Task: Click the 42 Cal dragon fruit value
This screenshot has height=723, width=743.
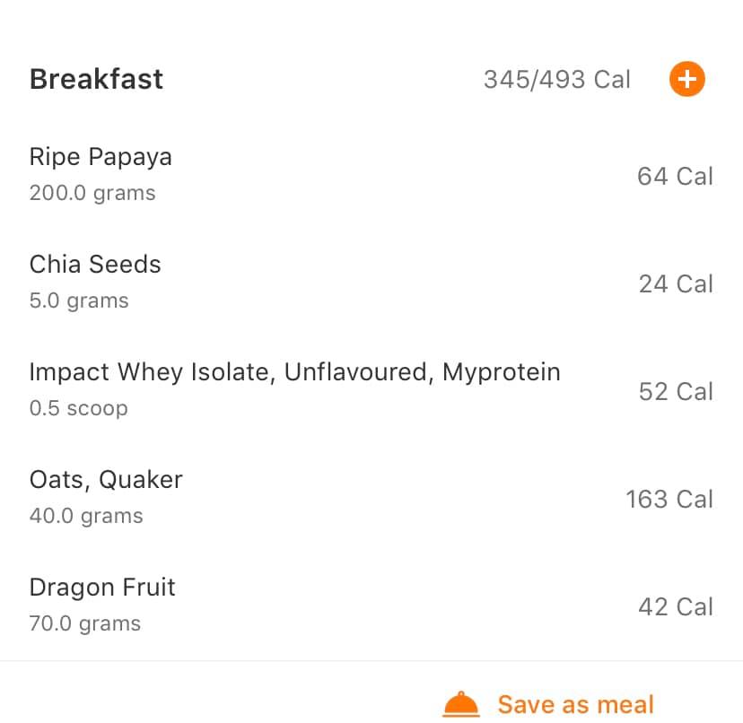Action: (x=676, y=606)
